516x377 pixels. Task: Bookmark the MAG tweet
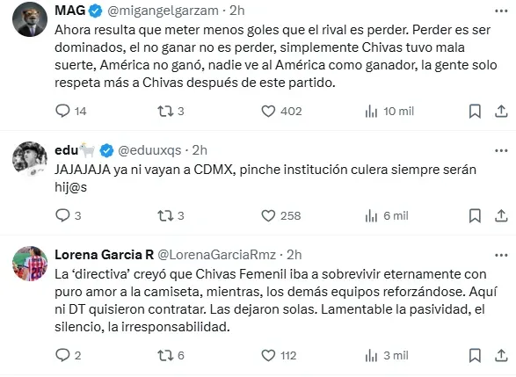click(475, 112)
